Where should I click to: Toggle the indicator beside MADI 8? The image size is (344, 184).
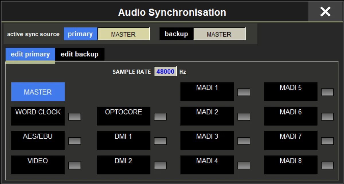327,165
